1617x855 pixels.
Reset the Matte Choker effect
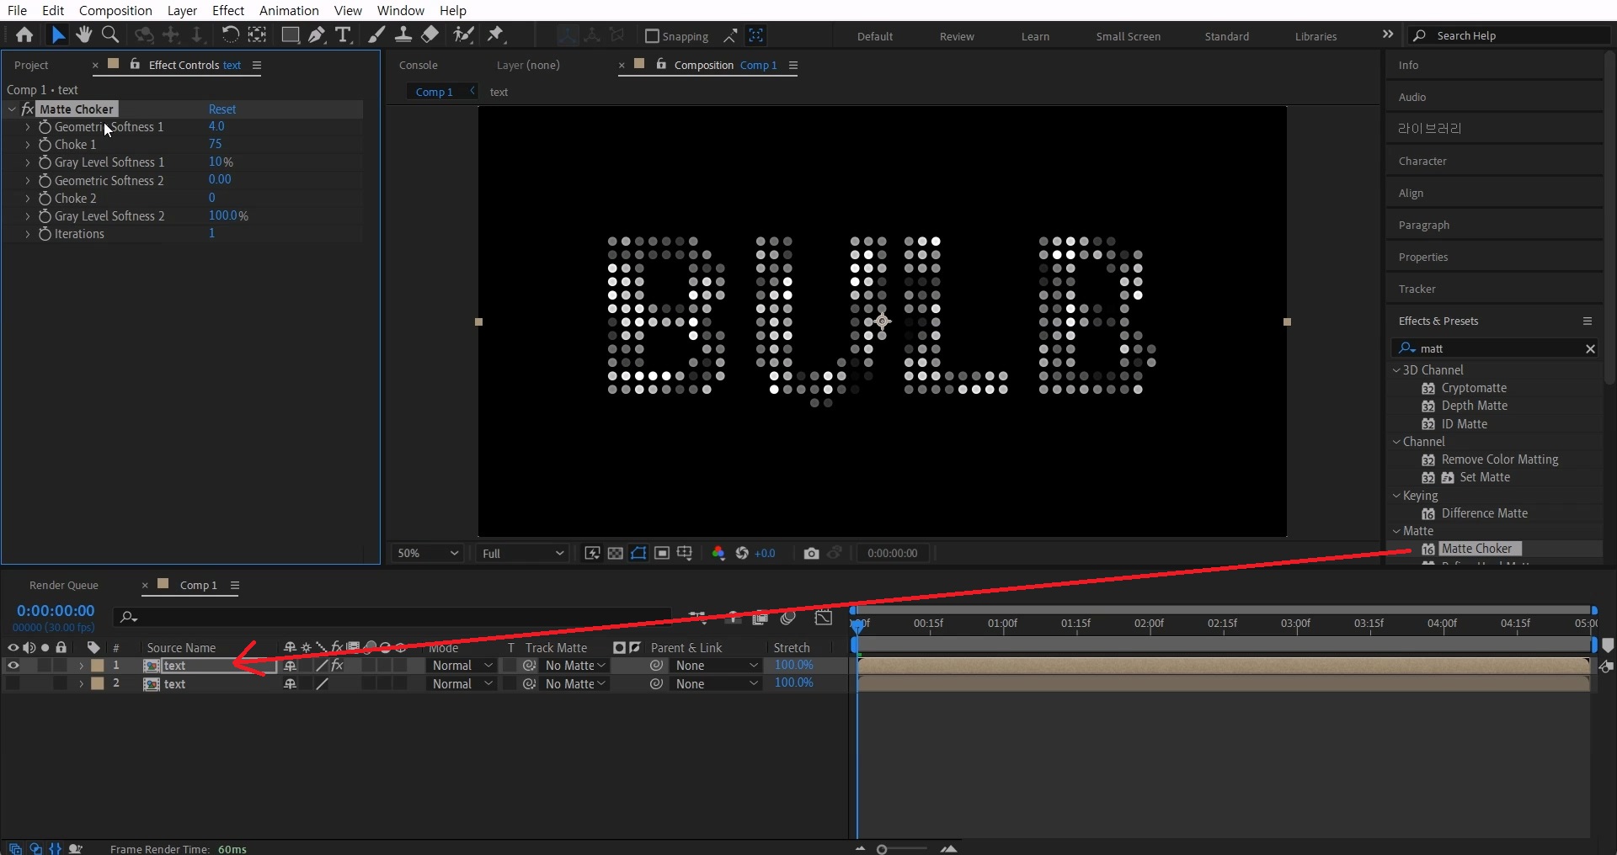(222, 109)
